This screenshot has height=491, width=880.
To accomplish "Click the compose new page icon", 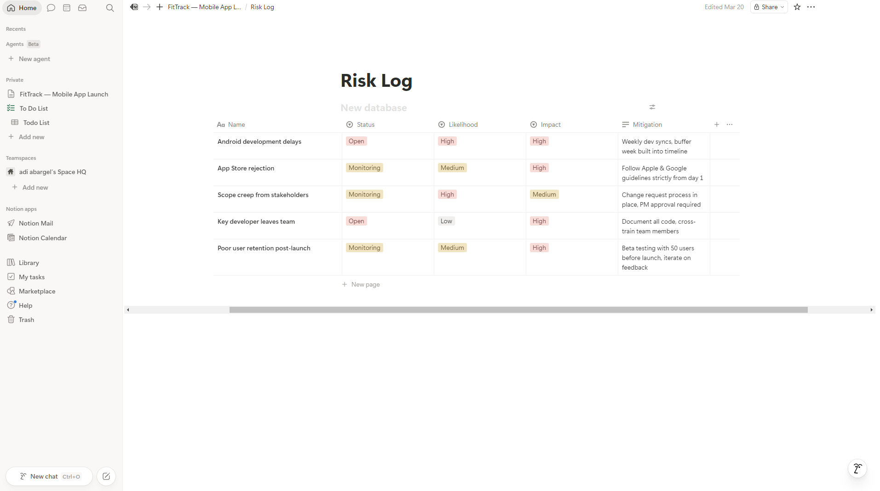I will click(x=106, y=476).
